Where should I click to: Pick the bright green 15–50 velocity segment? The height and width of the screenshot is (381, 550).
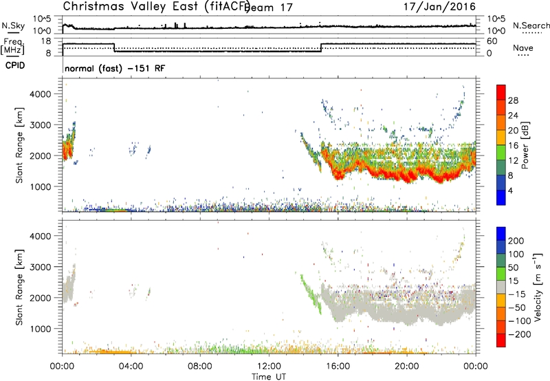501,274
